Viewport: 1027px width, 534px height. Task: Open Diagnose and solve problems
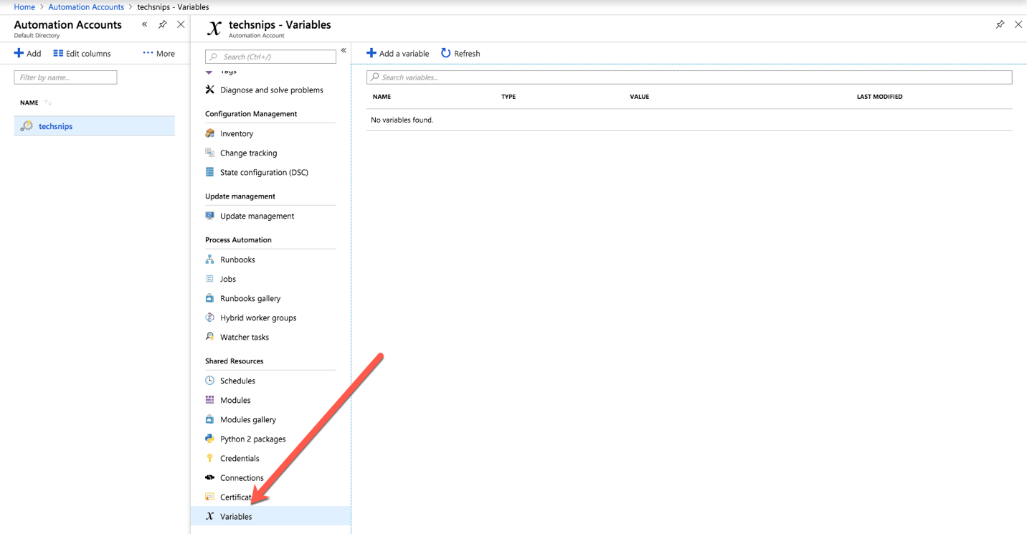coord(271,90)
